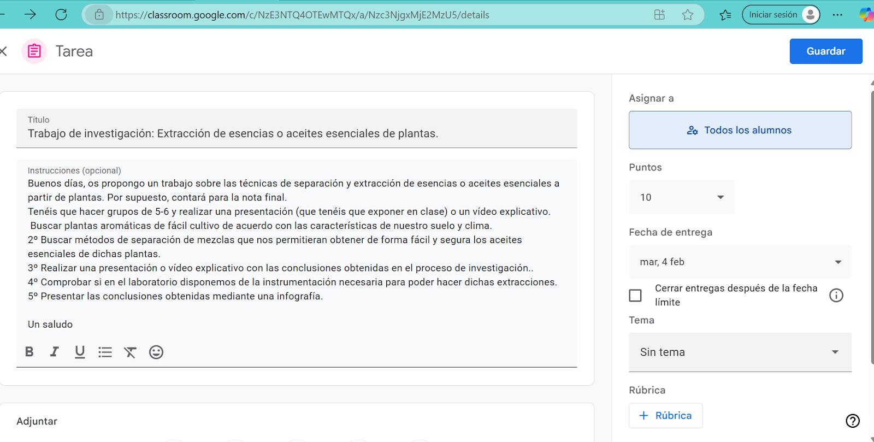Click the pink assignment clipboard icon

[34, 51]
